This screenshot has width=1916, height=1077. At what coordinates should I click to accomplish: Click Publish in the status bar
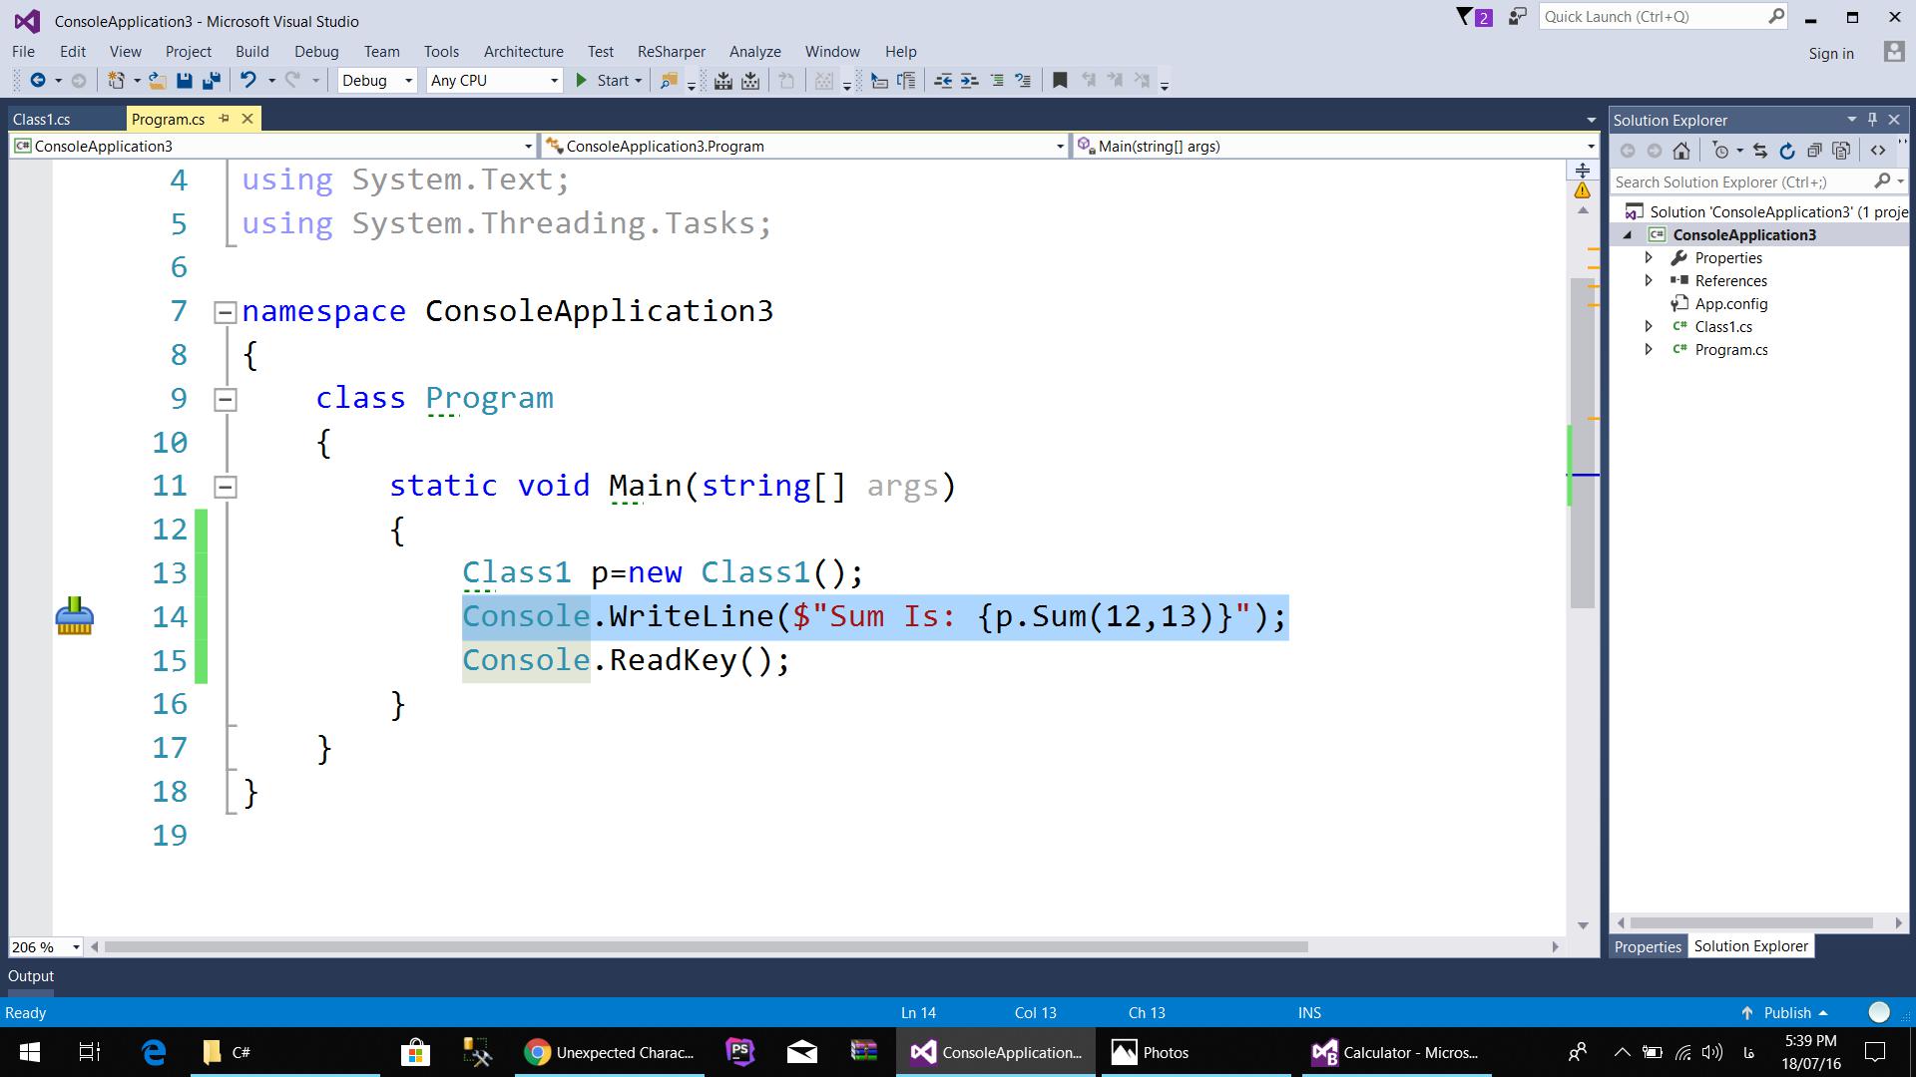click(x=1786, y=1013)
